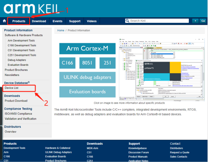Image resolution: width=208 pixels, height=162 pixels.
Task: Click the home icon in navigation bar
Action: point(5,21)
